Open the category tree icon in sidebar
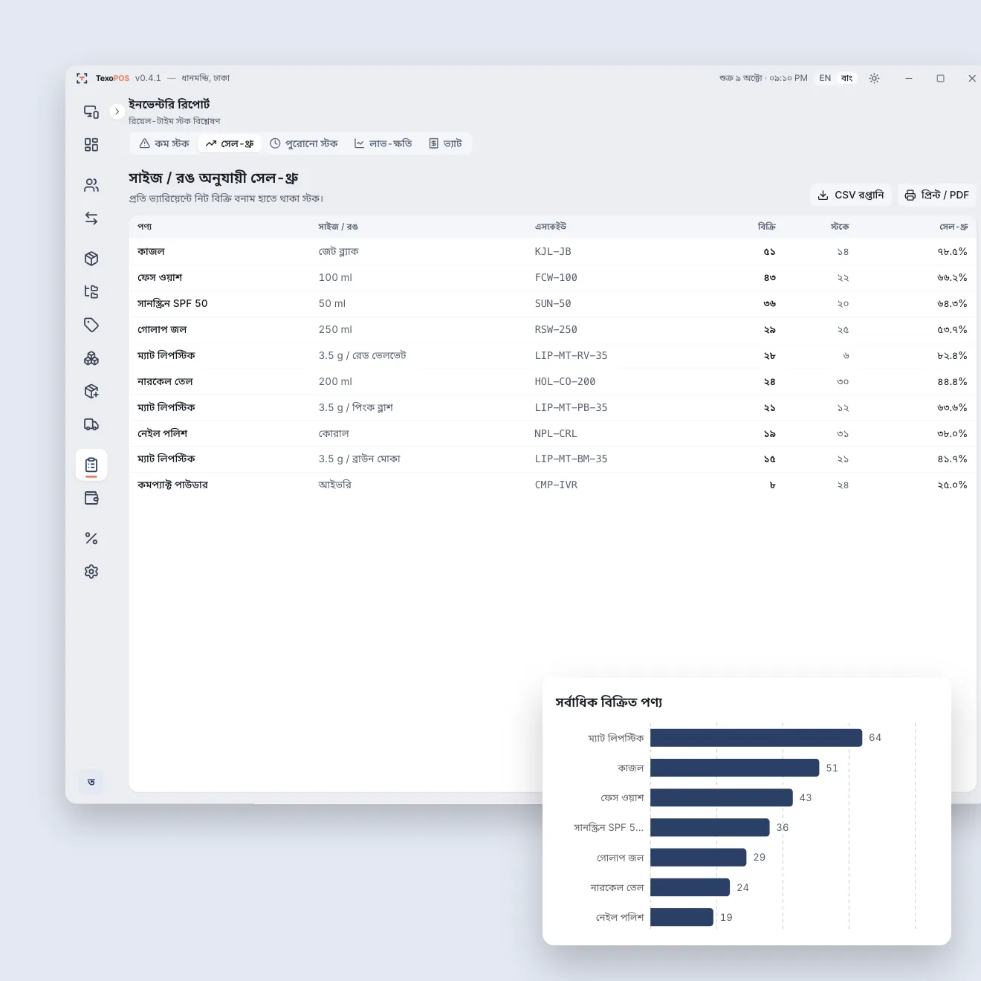 pyautogui.click(x=91, y=291)
